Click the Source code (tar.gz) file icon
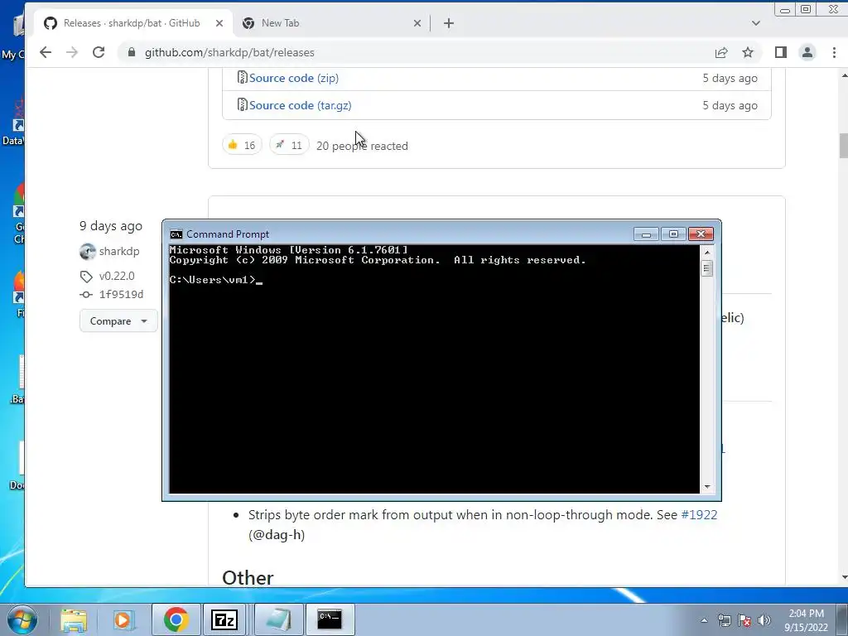The image size is (848, 636). click(243, 104)
